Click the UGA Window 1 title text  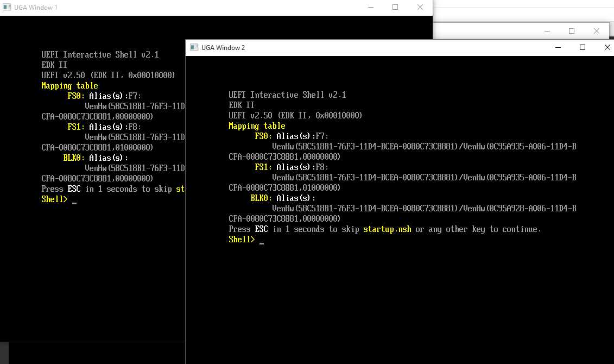point(36,8)
